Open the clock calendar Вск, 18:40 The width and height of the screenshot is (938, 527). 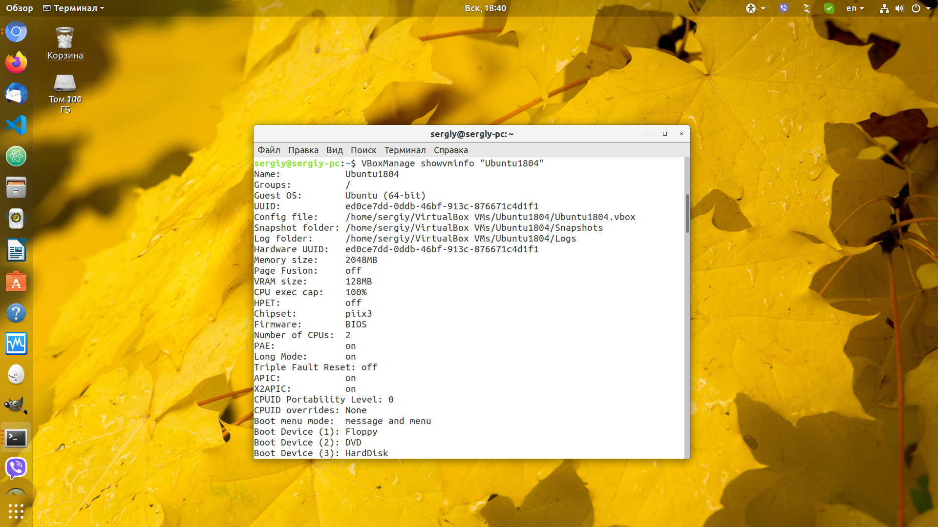(x=485, y=8)
